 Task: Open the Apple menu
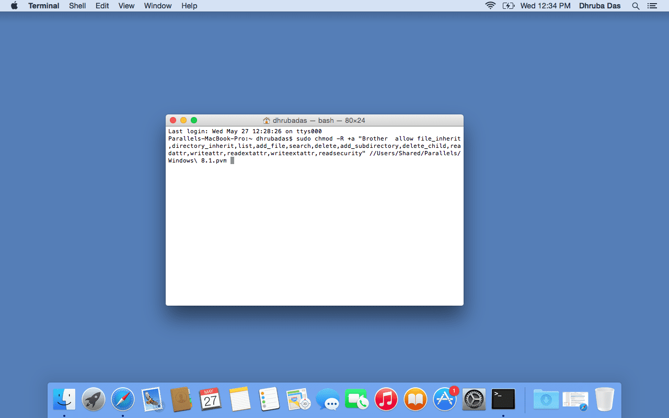click(x=14, y=6)
